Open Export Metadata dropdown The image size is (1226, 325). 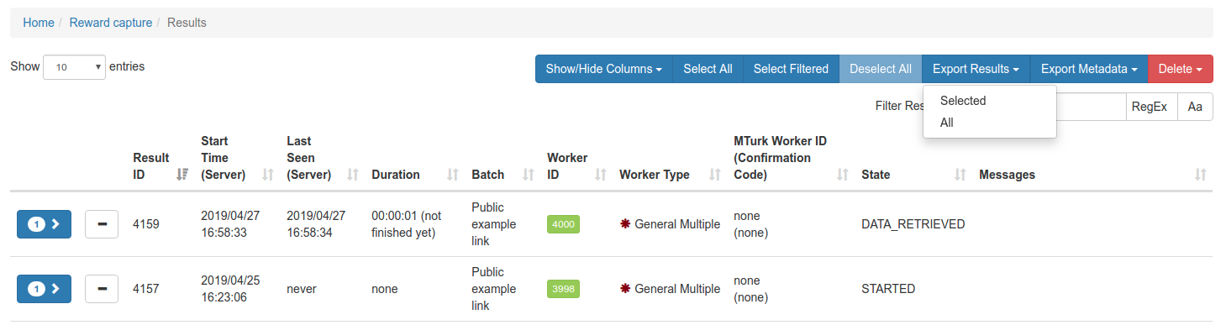(x=1089, y=69)
